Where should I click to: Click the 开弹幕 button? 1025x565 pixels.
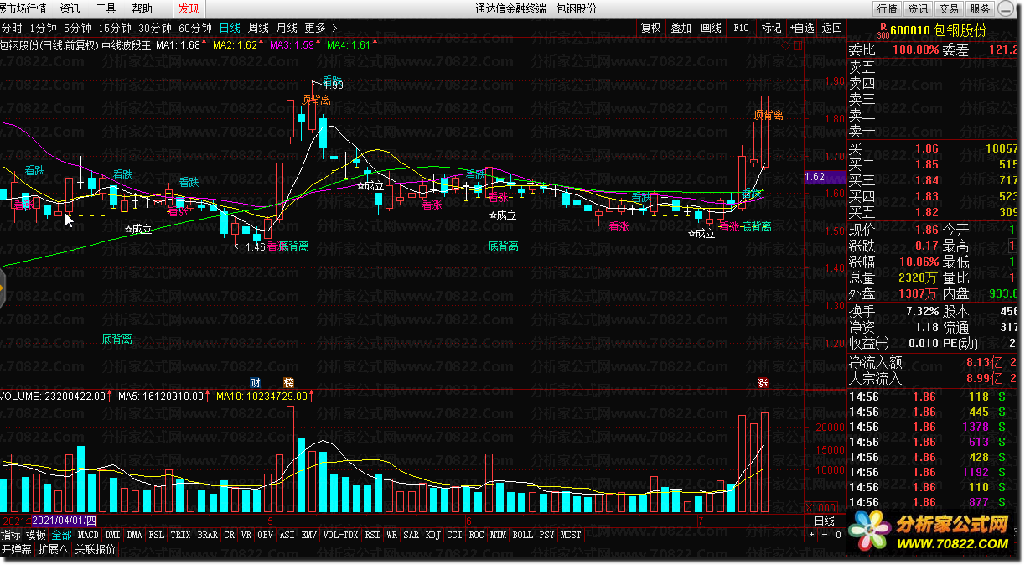pos(17,550)
